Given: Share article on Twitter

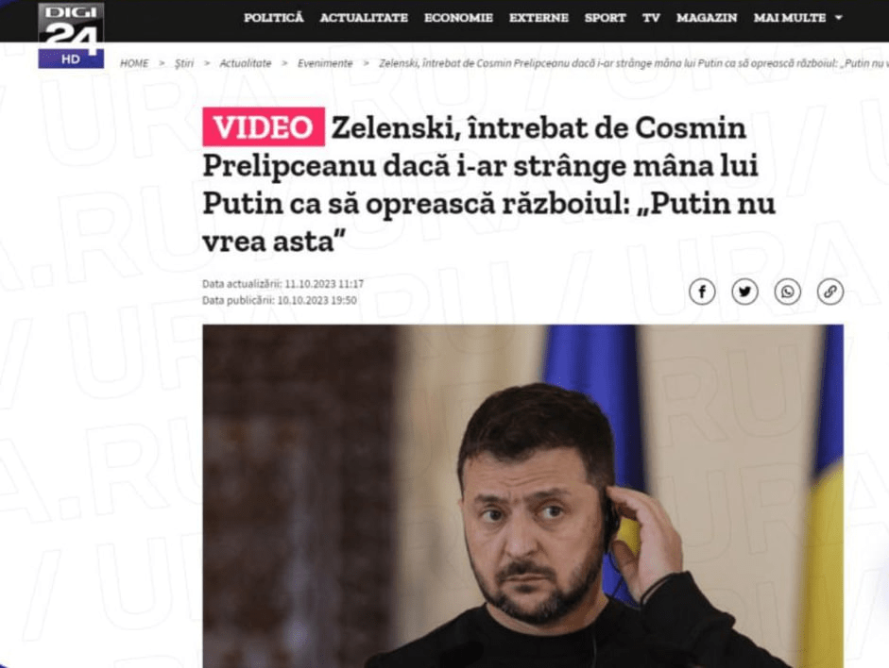Looking at the screenshot, I should (745, 292).
